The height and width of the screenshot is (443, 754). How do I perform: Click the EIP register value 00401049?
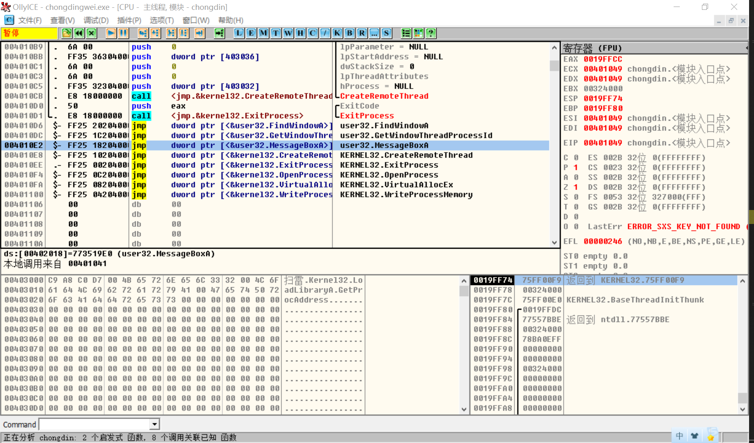point(603,143)
